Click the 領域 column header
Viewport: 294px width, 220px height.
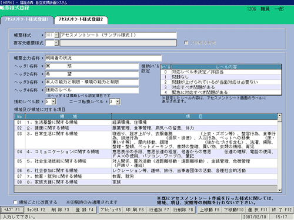pyautogui.click(x=68, y=117)
